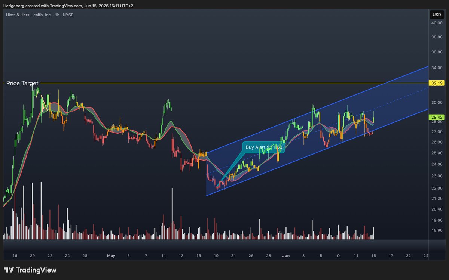Click the 36.00 price axis label
The height and width of the screenshot is (280, 449).
(437, 52)
